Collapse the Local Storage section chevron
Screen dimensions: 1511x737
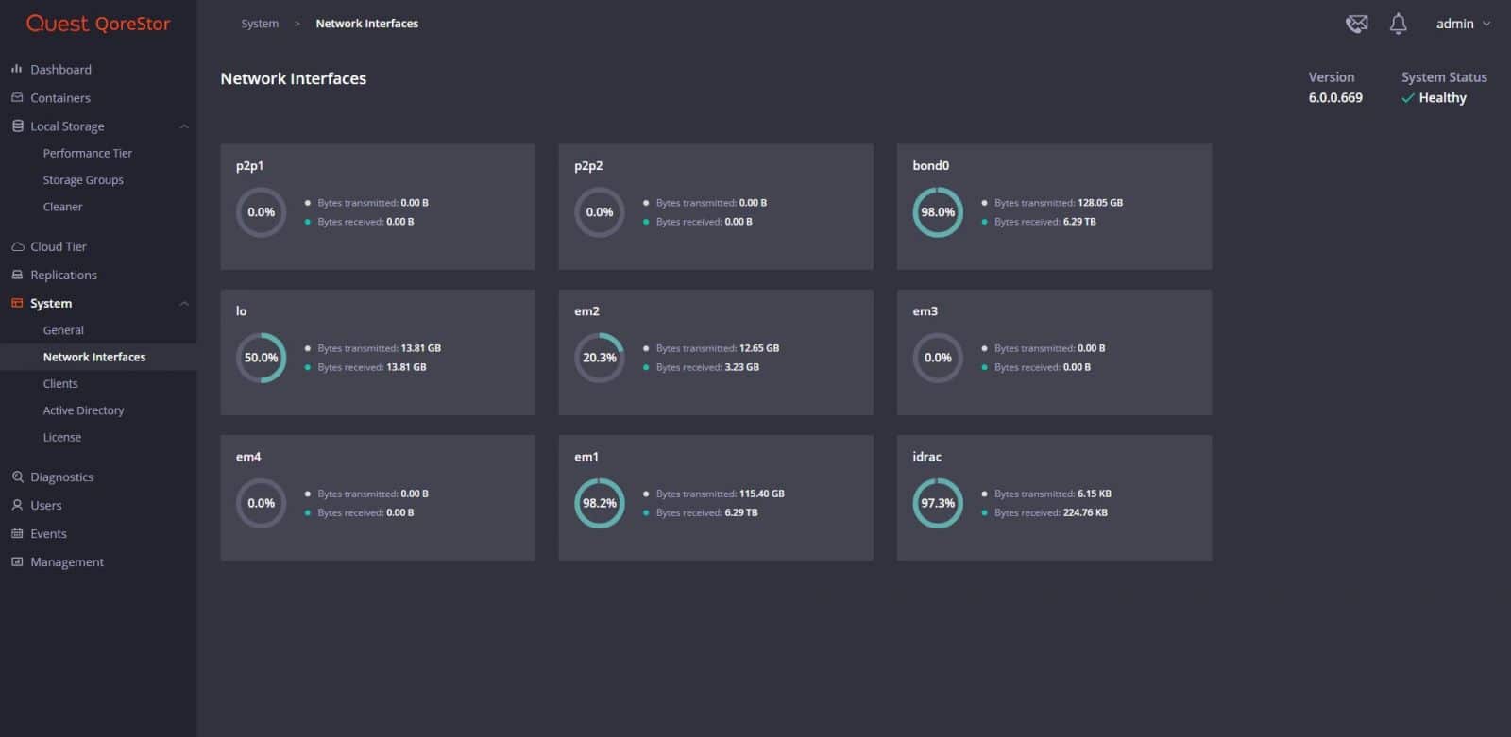tap(184, 126)
